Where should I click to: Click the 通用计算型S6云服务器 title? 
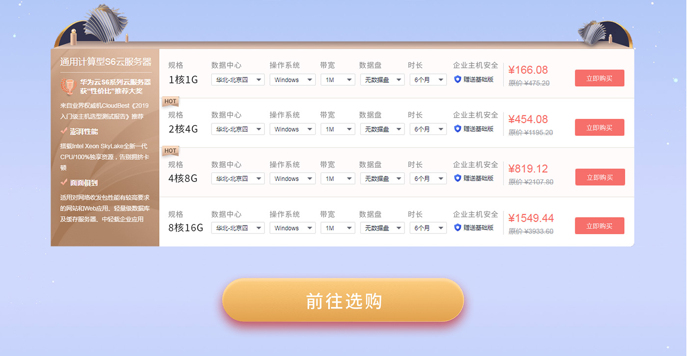(106, 62)
